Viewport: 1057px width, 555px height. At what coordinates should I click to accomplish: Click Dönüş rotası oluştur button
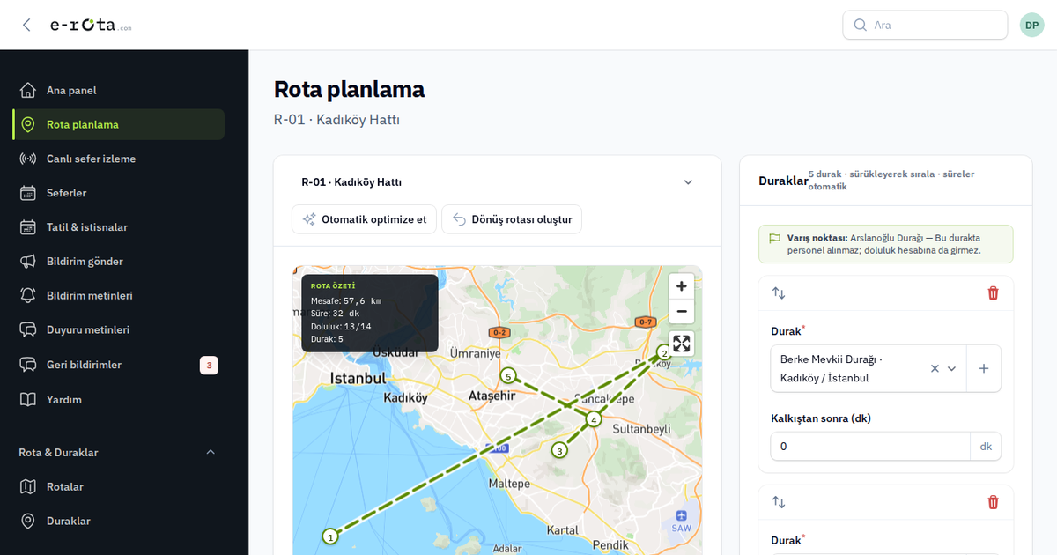[512, 219]
